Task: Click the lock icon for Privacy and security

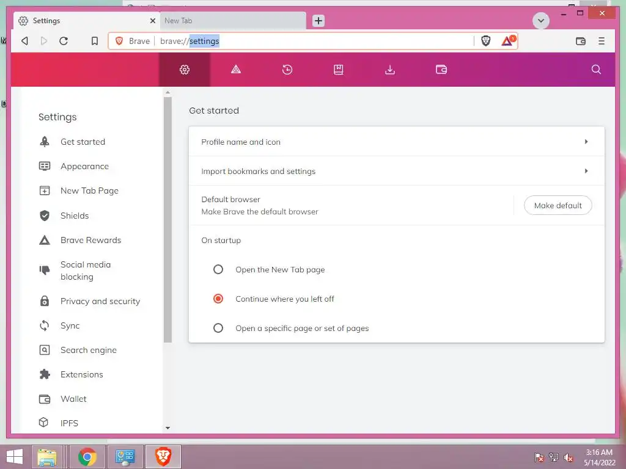Action: click(x=45, y=301)
